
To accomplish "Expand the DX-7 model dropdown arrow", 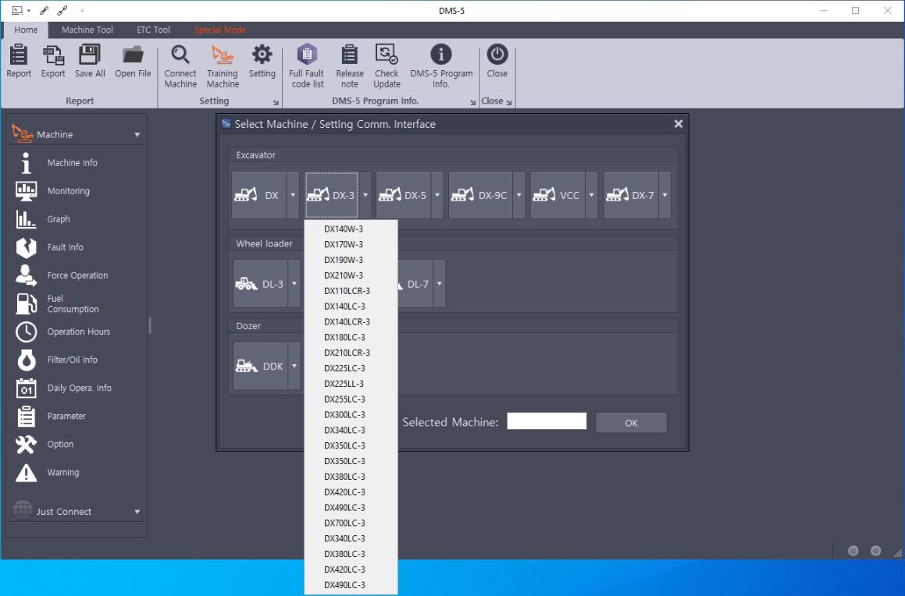I will [665, 195].
